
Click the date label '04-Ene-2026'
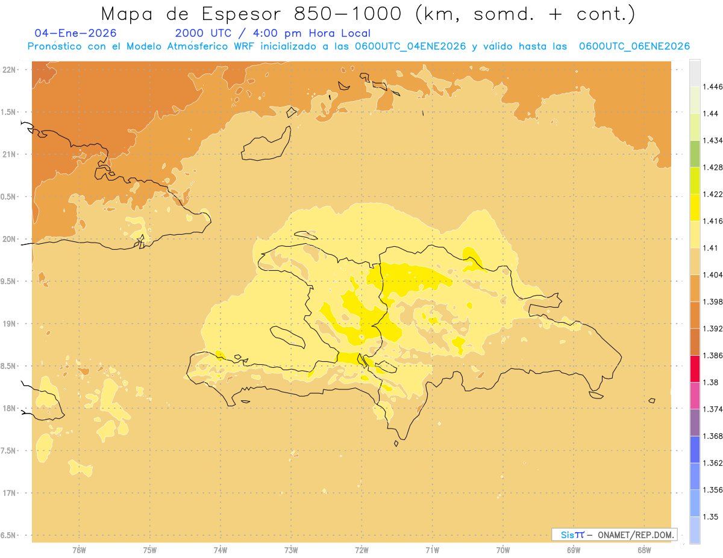pos(76,34)
